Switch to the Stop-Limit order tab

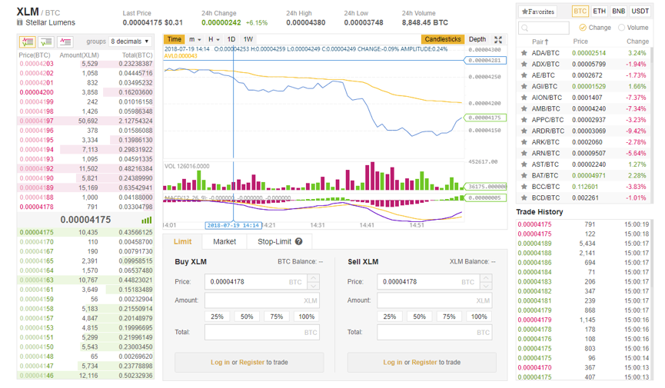click(280, 242)
